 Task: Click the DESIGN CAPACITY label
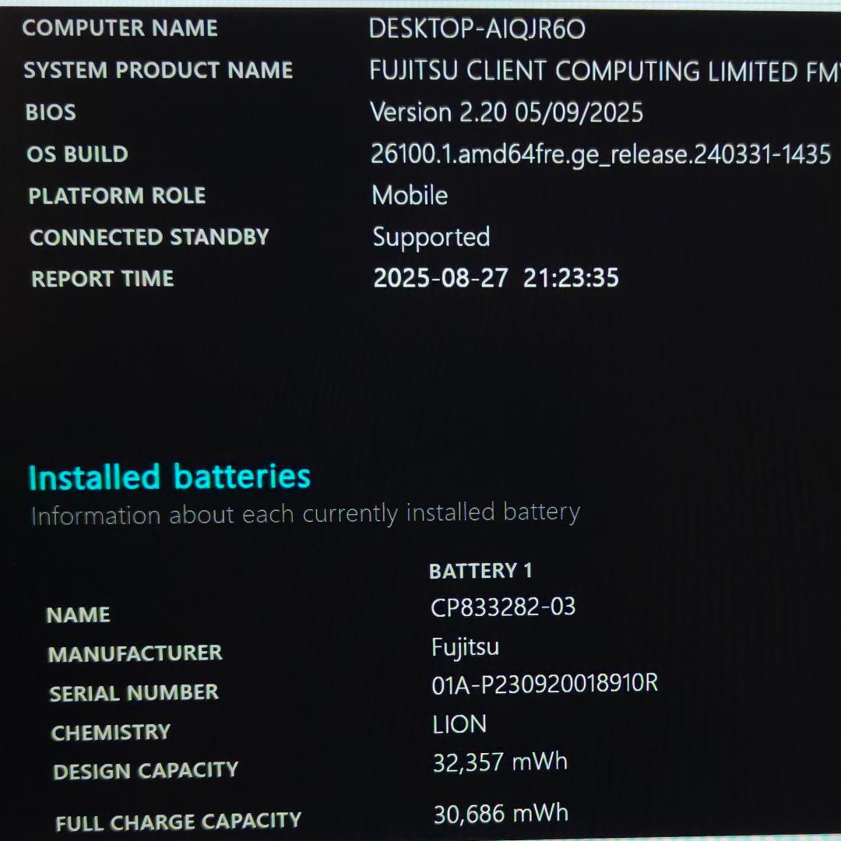(146, 771)
